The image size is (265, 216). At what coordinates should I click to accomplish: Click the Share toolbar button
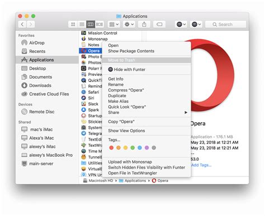[x=144, y=25]
